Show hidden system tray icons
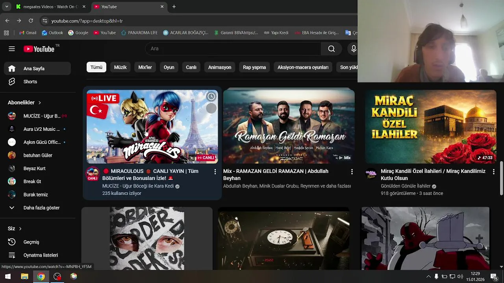Screen dimensions: 504x283 pyautogui.click(x=428, y=276)
